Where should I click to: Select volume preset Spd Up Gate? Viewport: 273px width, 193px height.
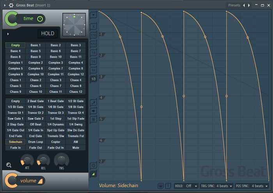click(56, 130)
